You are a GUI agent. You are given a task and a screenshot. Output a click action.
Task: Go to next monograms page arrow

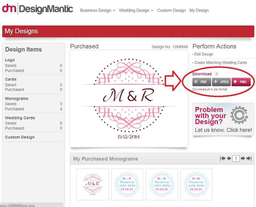243,158
